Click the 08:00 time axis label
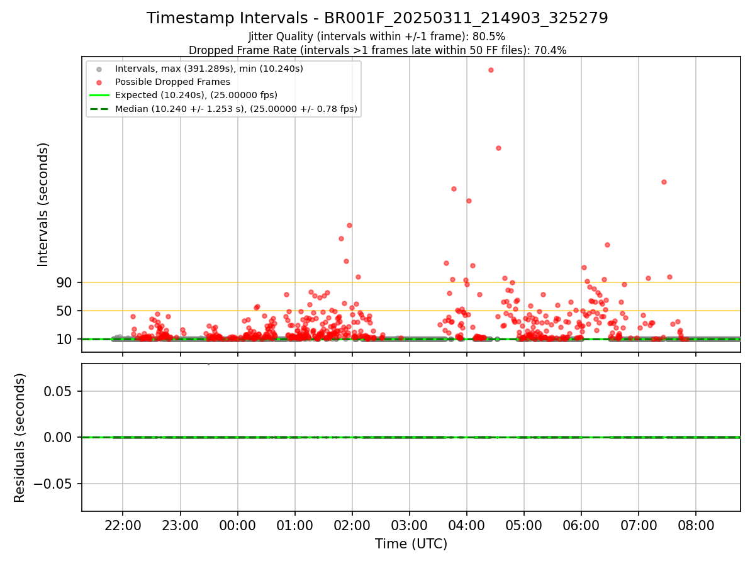 [696, 526]
